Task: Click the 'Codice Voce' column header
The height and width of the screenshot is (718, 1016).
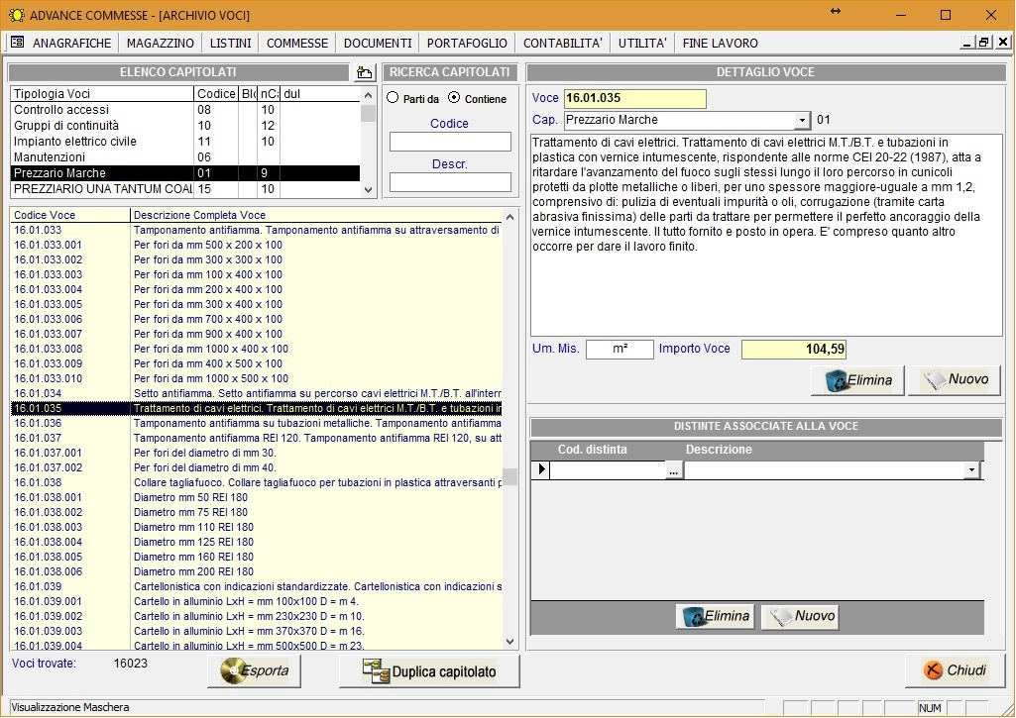Action: pyautogui.click(x=70, y=215)
